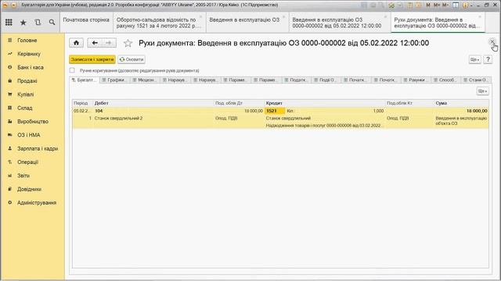Select the Способ... register tab
Viewport: 501px width, 281px height.
[x=446, y=80]
